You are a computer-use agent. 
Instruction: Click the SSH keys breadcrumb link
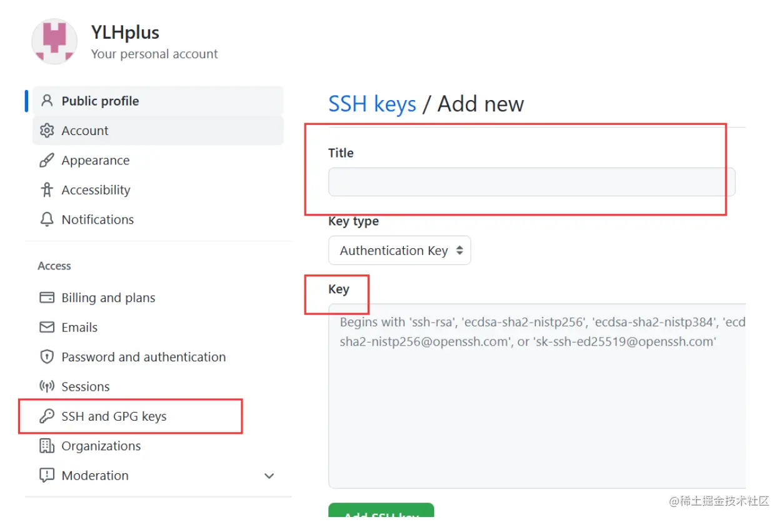click(372, 104)
